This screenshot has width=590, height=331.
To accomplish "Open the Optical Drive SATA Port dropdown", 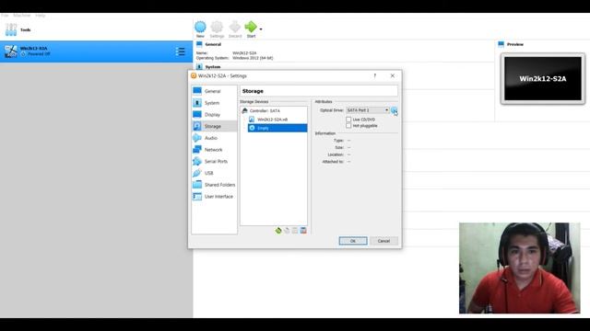I will pos(368,110).
